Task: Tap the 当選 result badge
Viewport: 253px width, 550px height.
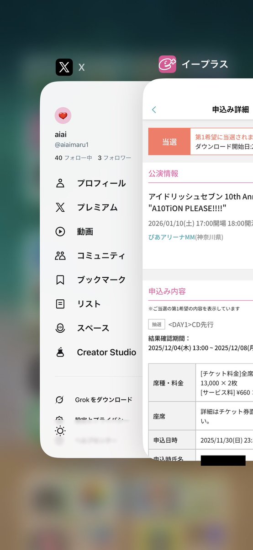Action: pyautogui.click(x=169, y=142)
